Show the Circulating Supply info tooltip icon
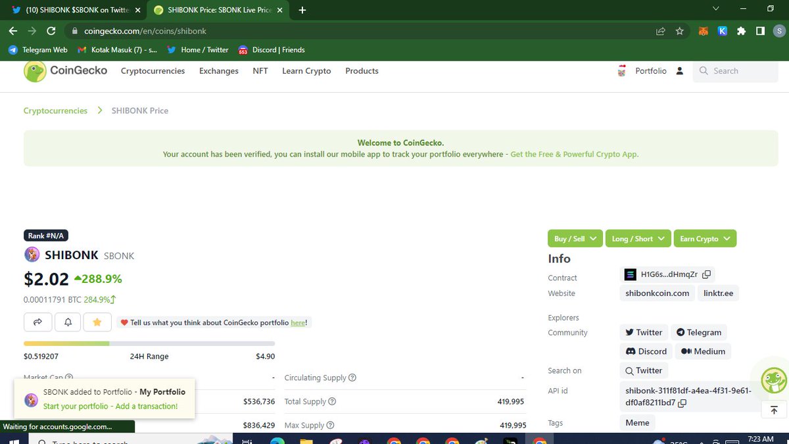Viewport: 789px width, 444px height. click(352, 378)
